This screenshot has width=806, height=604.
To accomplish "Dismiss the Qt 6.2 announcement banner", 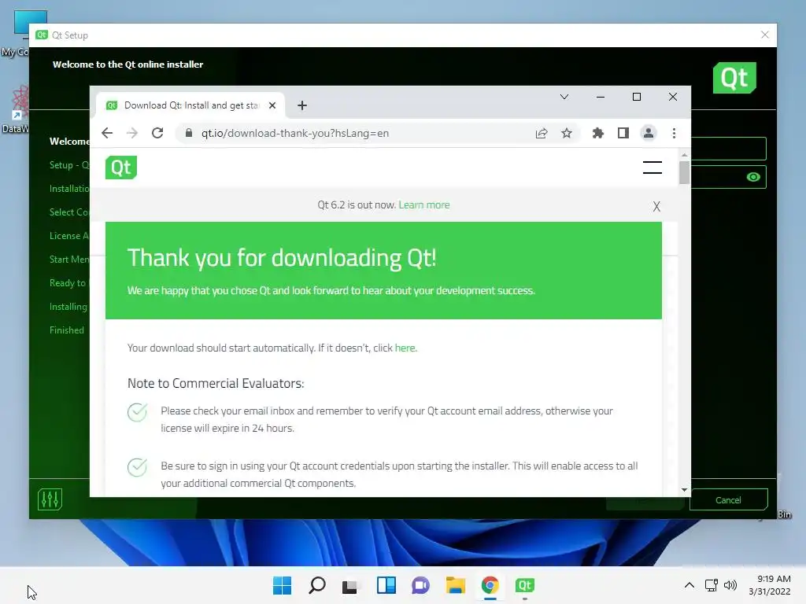I will 656,207.
